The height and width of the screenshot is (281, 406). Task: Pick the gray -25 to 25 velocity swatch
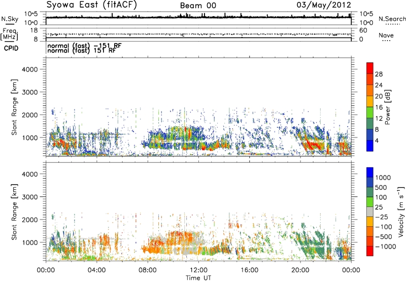370,212
